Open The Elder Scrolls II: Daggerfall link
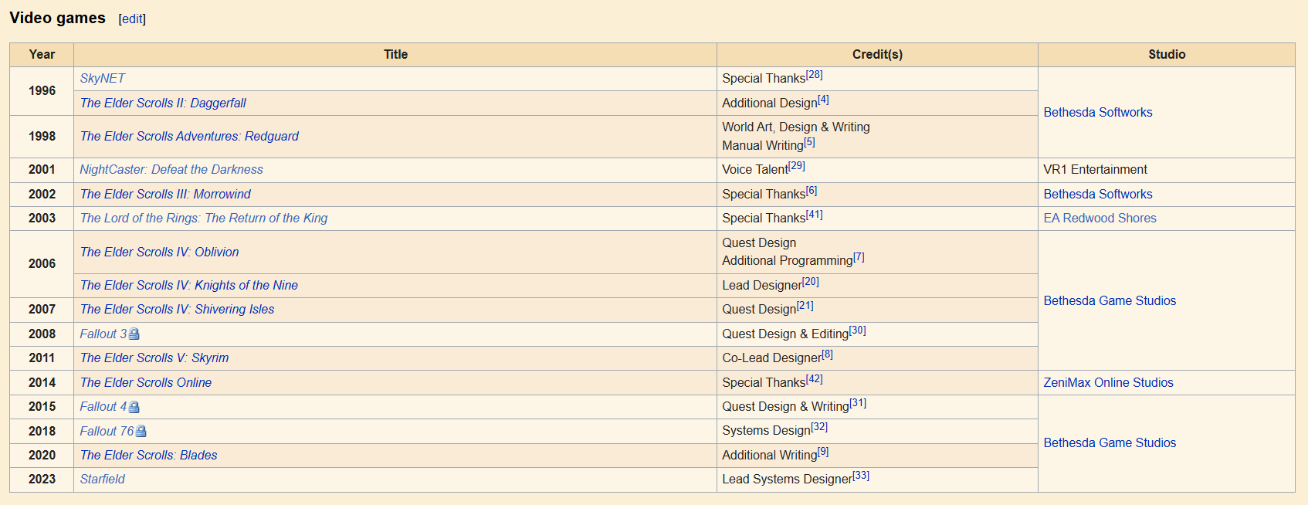Image resolution: width=1308 pixels, height=505 pixels. coord(163,103)
